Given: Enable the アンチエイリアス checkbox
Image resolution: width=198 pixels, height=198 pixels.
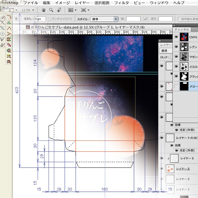Looking at the screenshot, I should pyautogui.click(x=50, y=19).
